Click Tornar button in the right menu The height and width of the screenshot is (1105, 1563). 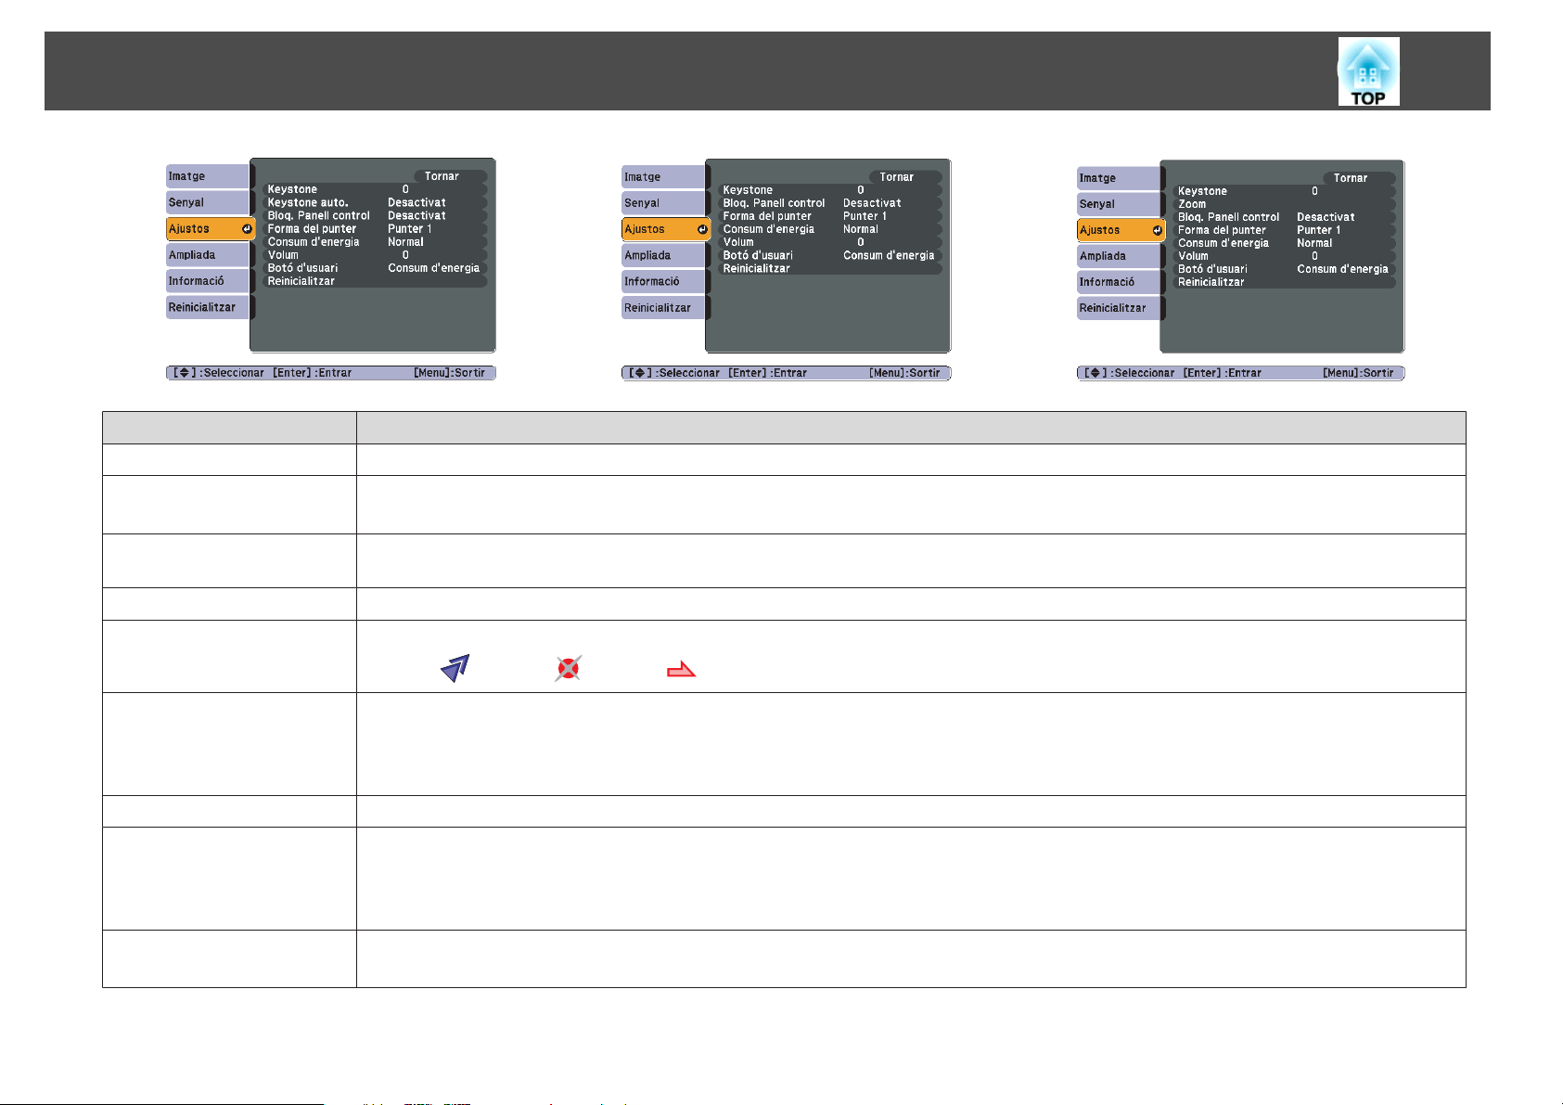tap(1359, 178)
